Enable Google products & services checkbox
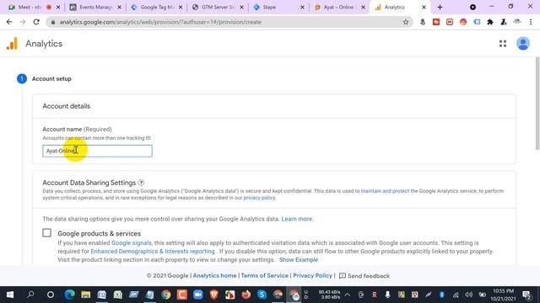 click(47, 233)
